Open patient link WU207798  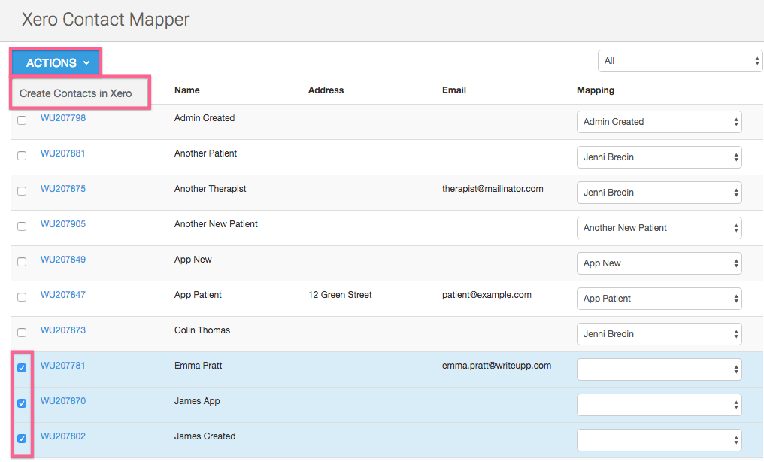click(x=63, y=118)
